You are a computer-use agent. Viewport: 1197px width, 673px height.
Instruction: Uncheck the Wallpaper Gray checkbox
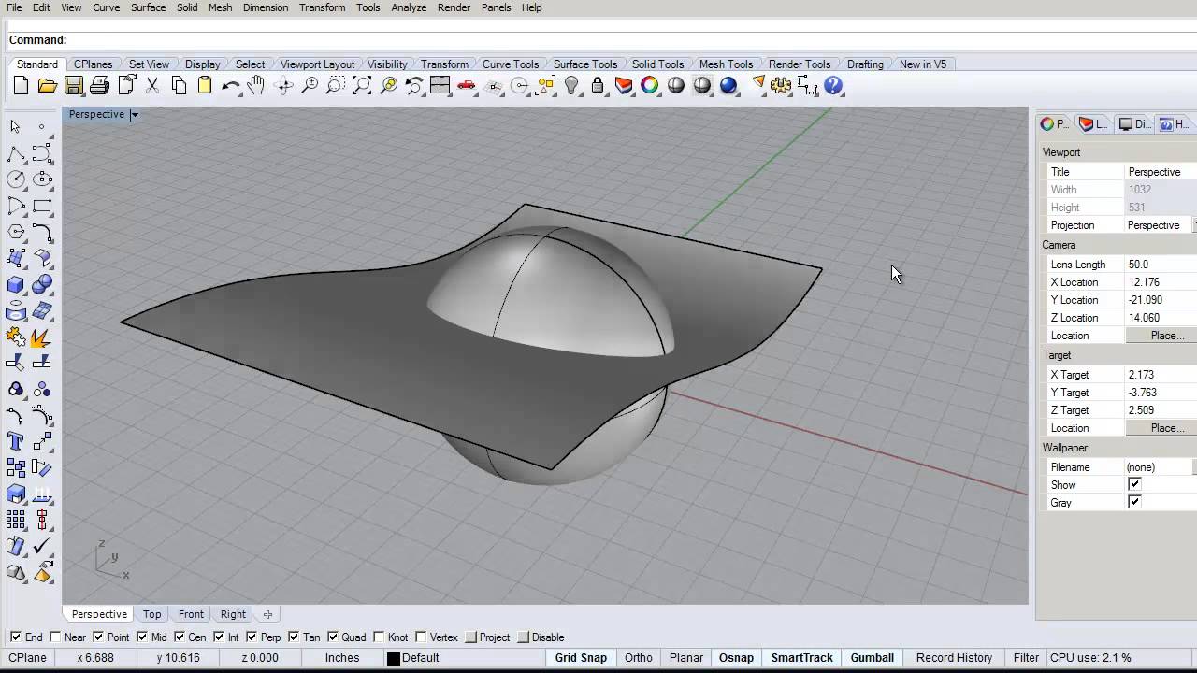(1134, 503)
